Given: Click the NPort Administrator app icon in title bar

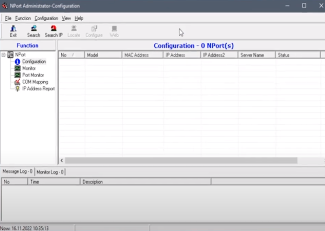Looking at the screenshot, I should [x=5, y=6].
